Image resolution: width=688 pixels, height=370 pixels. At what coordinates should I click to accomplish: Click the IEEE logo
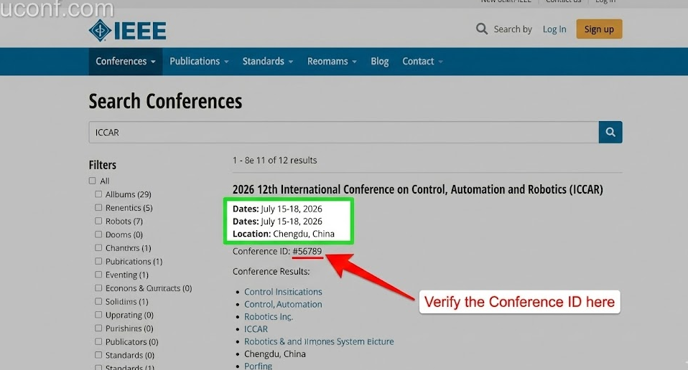(127, 30)
